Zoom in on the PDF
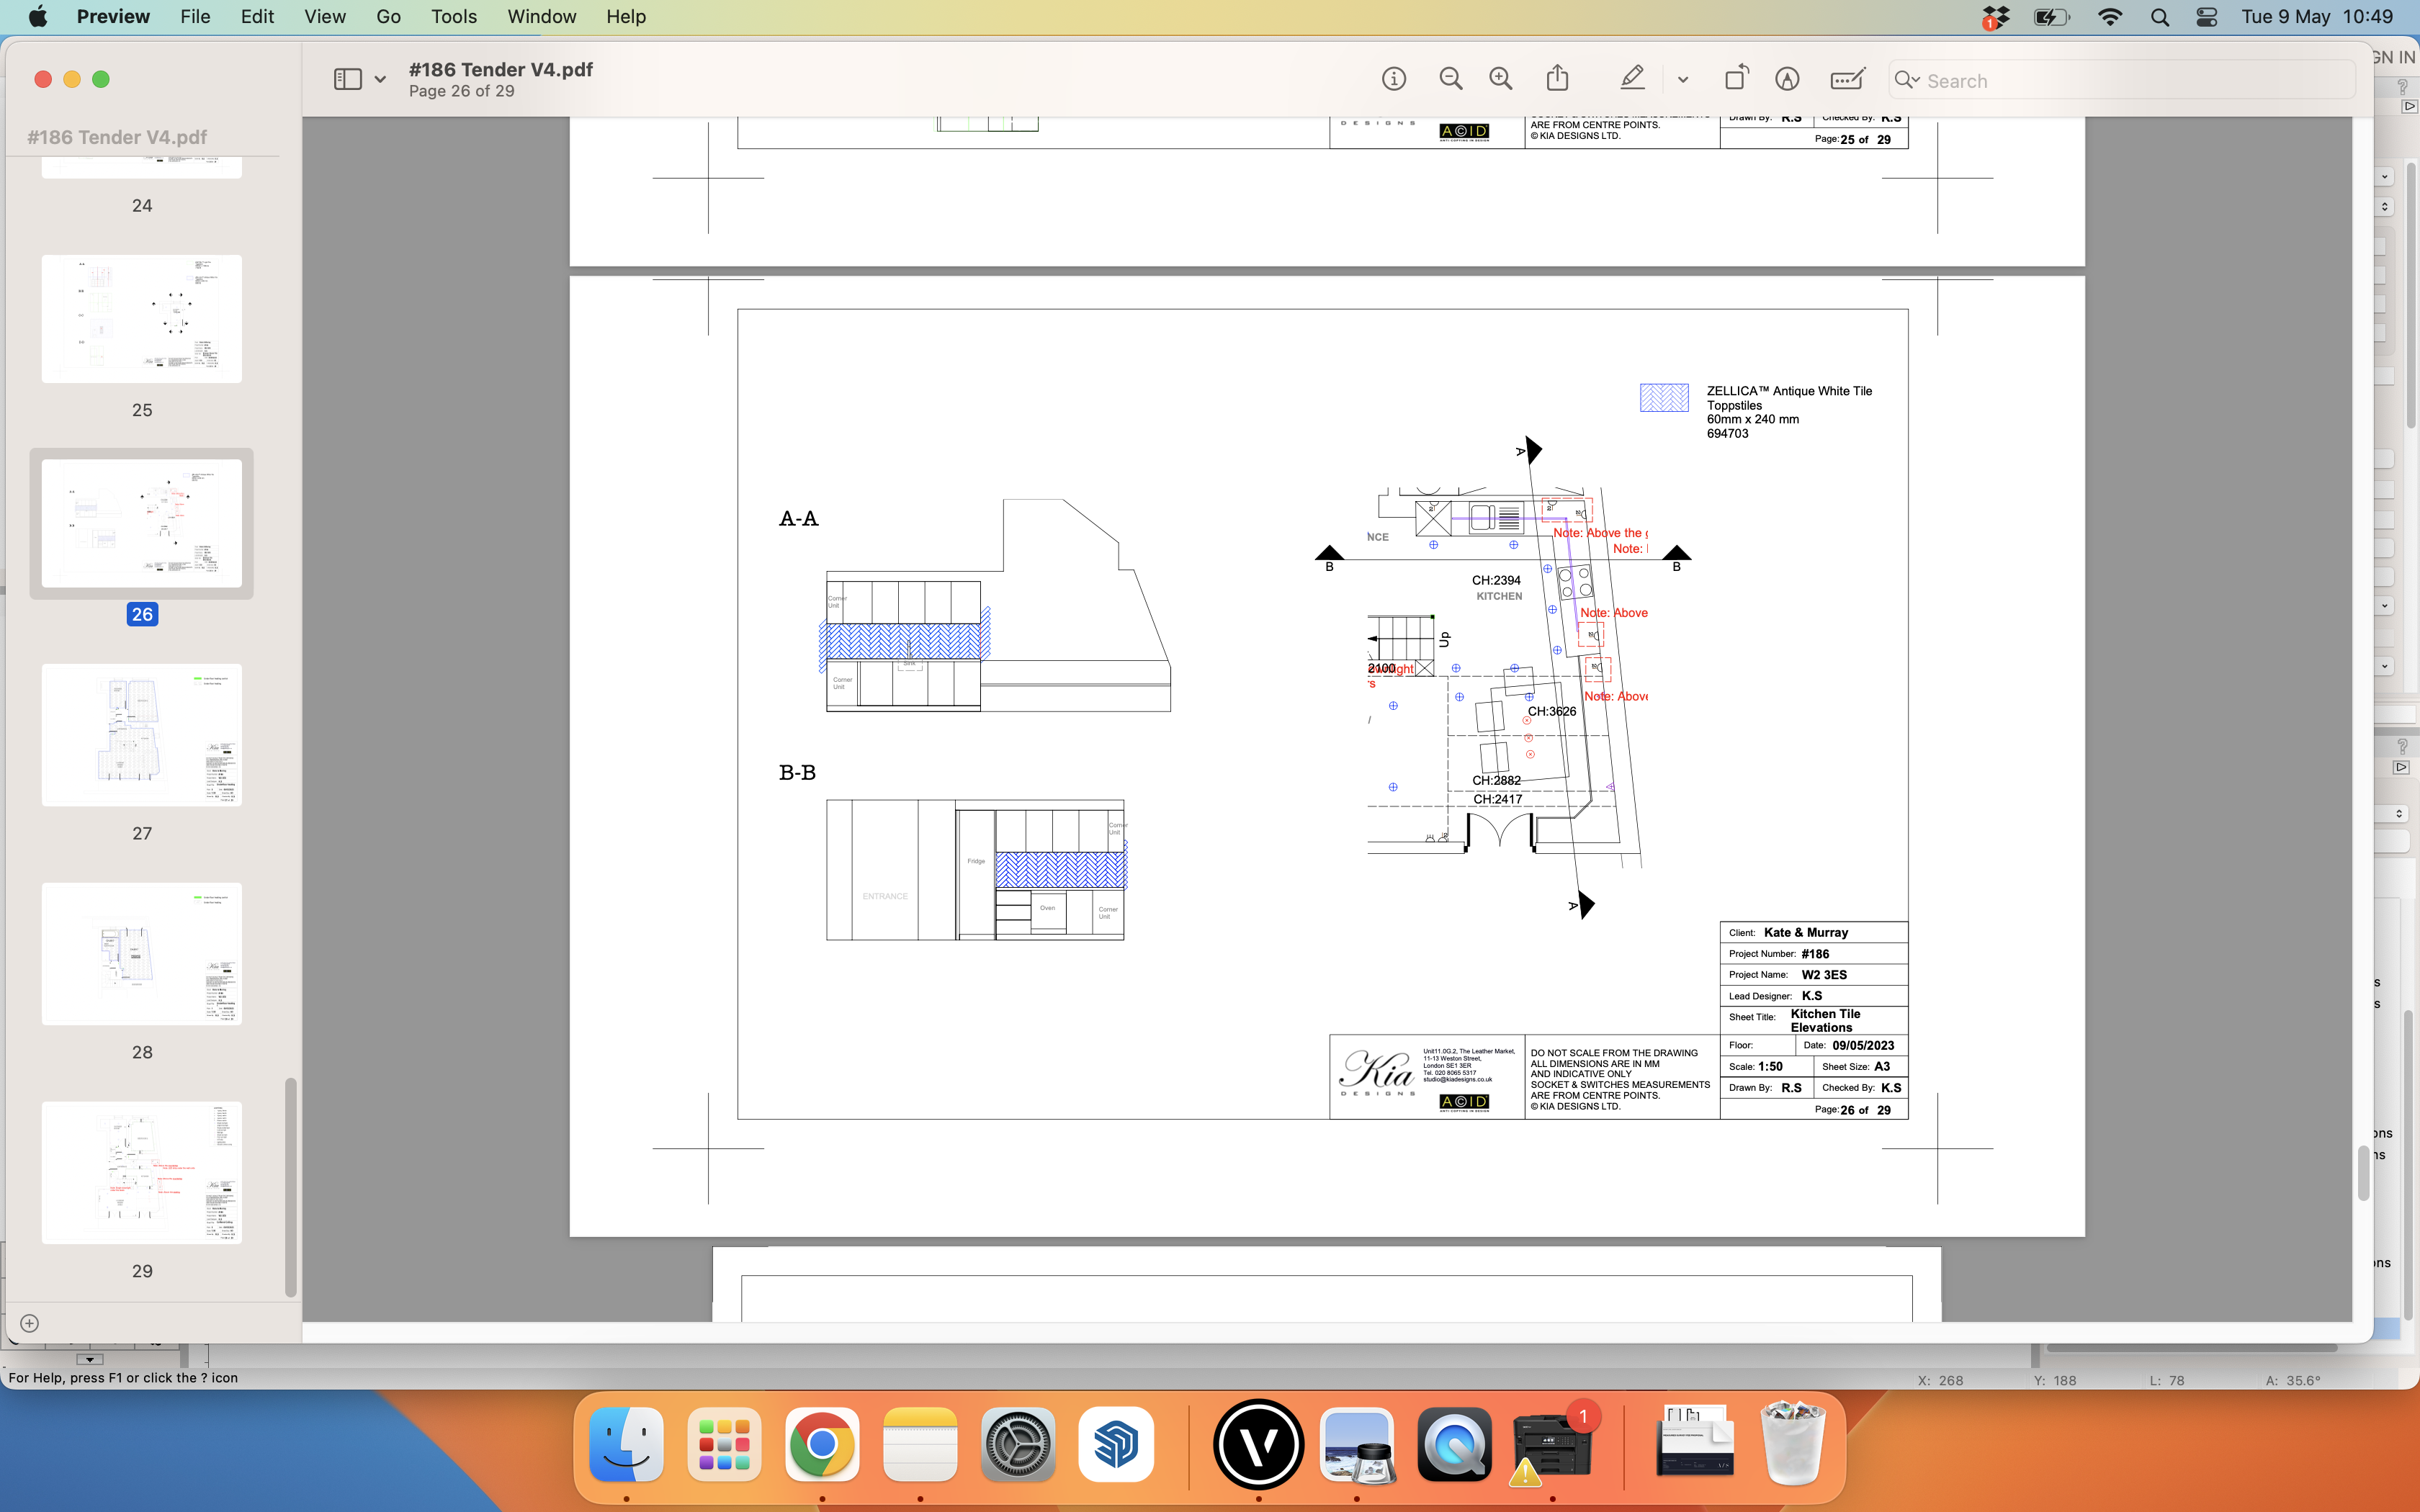Image resolution: width=2420 pixels, height=1512 pixels. click(1500, 78)
